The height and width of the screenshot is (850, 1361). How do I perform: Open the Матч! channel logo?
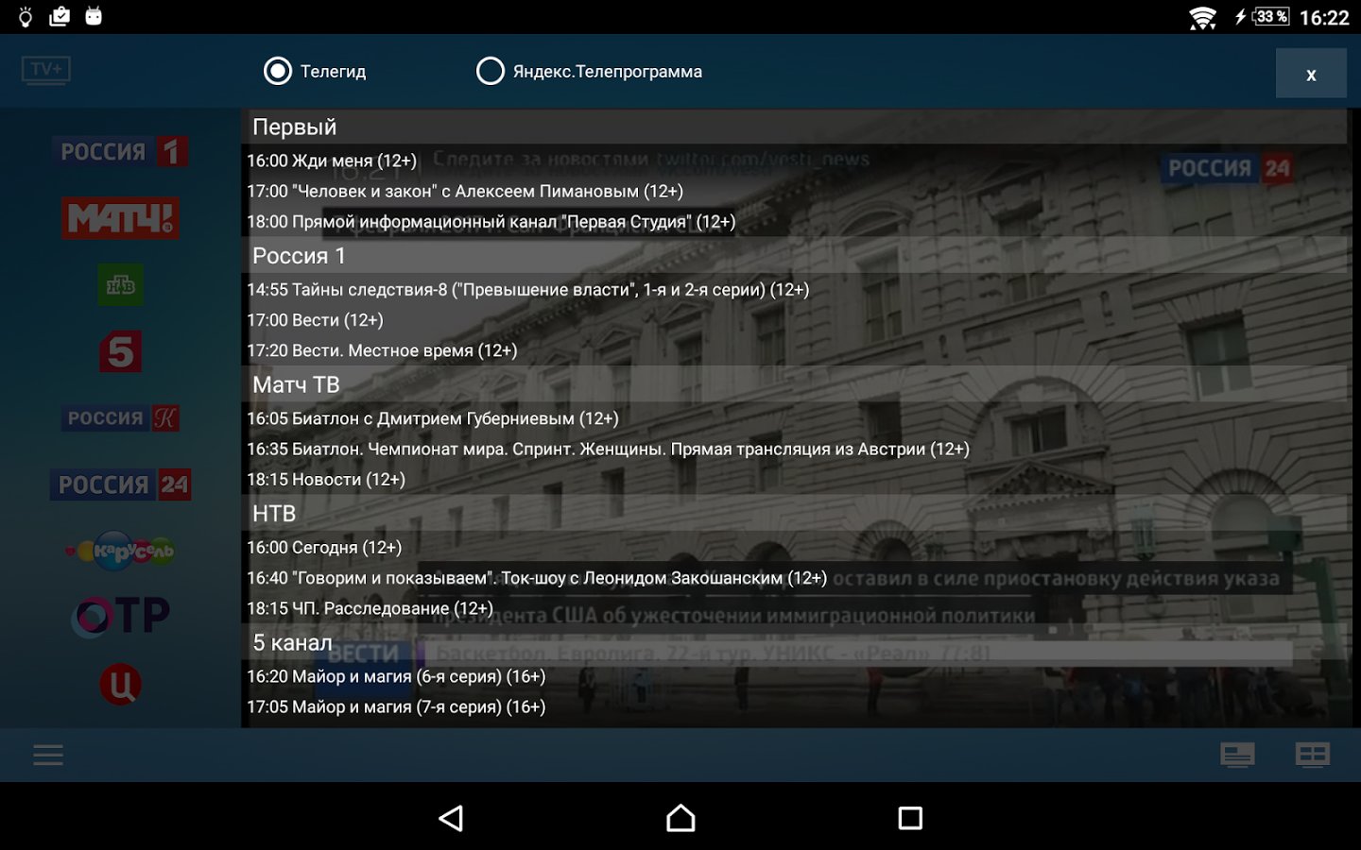point(120,218)
